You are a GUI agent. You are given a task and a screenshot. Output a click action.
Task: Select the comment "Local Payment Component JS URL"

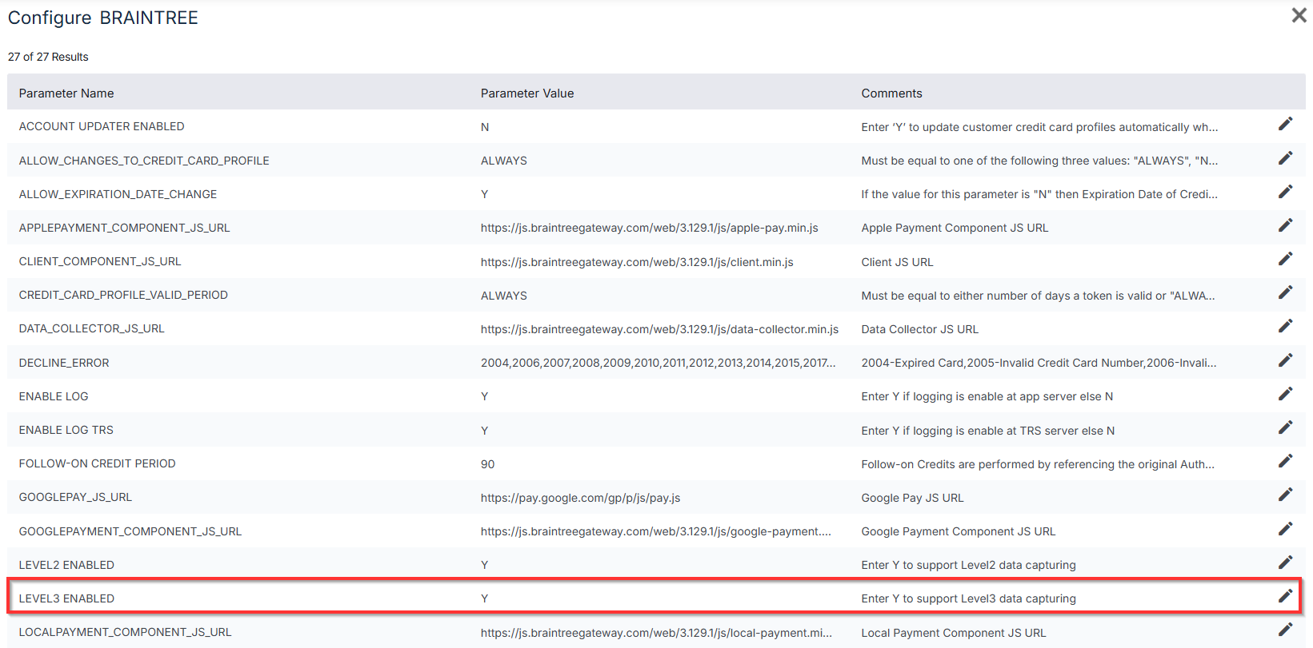[x=954, y=633]
